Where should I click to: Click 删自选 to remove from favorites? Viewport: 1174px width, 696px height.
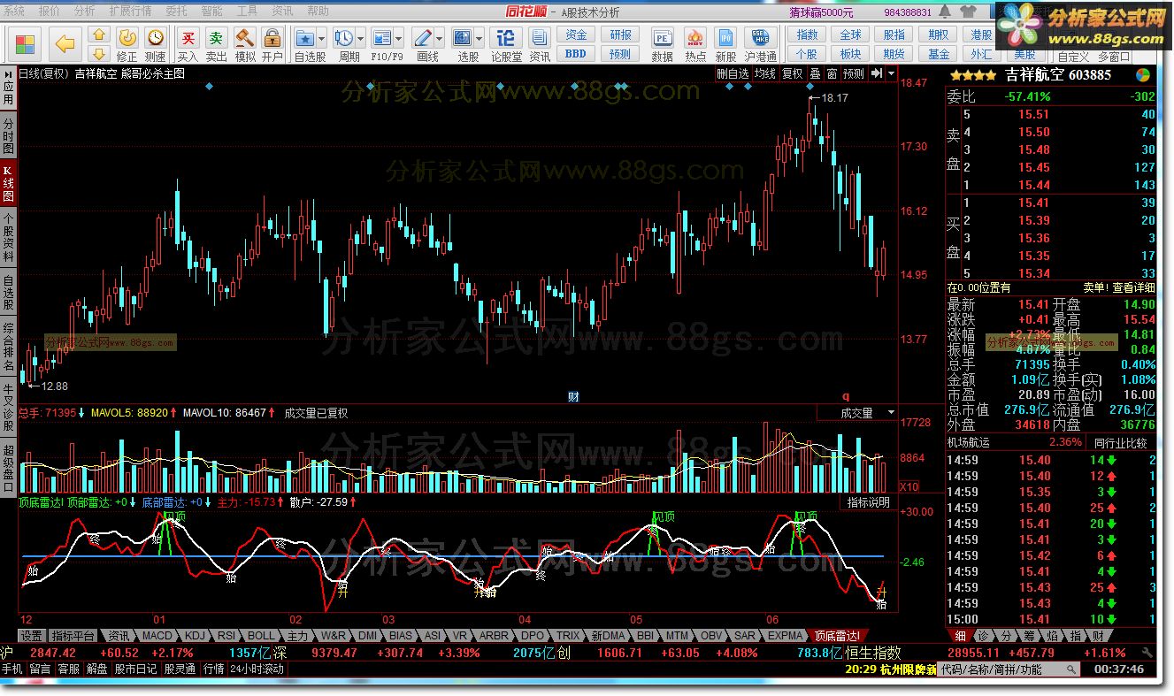coord(733,74)
